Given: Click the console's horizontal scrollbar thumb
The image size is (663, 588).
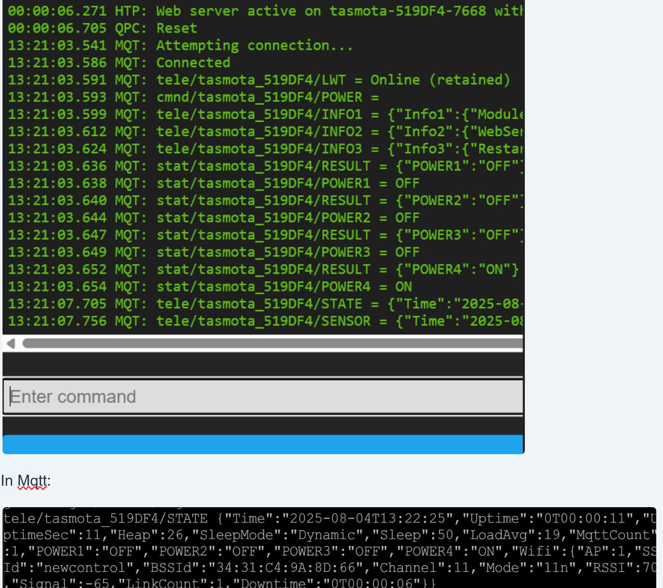Looking at the screenshot, I should click(x=272, y=343).
